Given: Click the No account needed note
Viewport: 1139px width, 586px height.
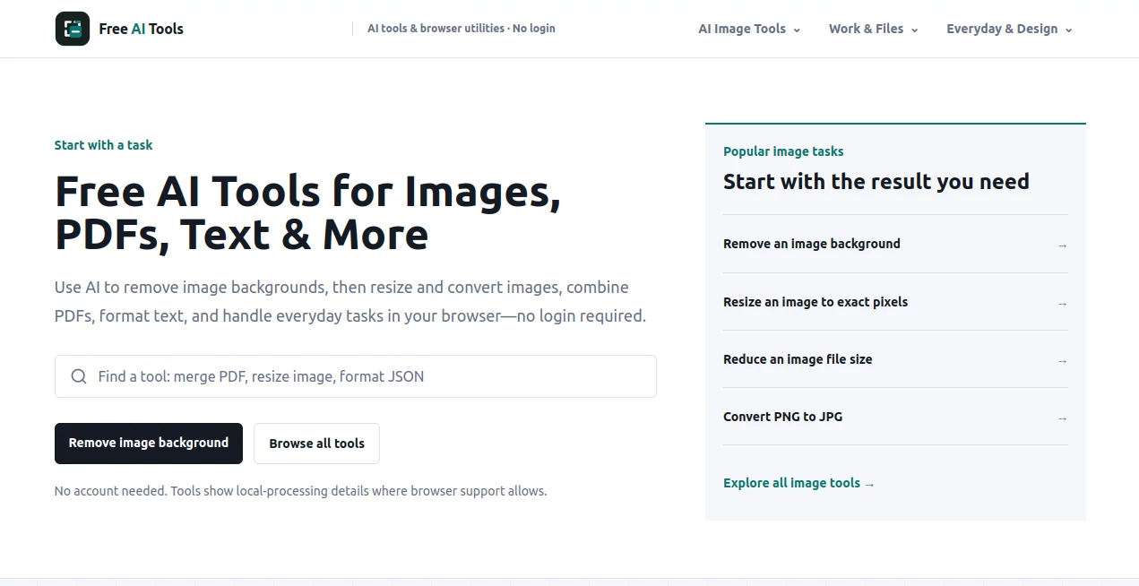Looking at the screenshot, I should [x=300, y=491].
